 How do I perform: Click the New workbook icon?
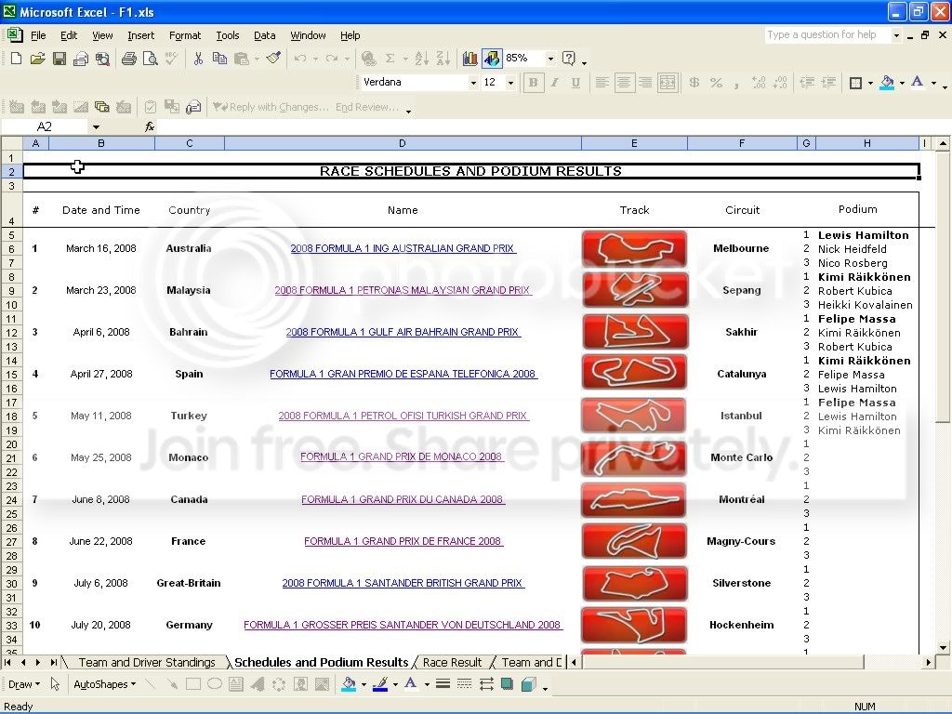click(x=17, y=59)
